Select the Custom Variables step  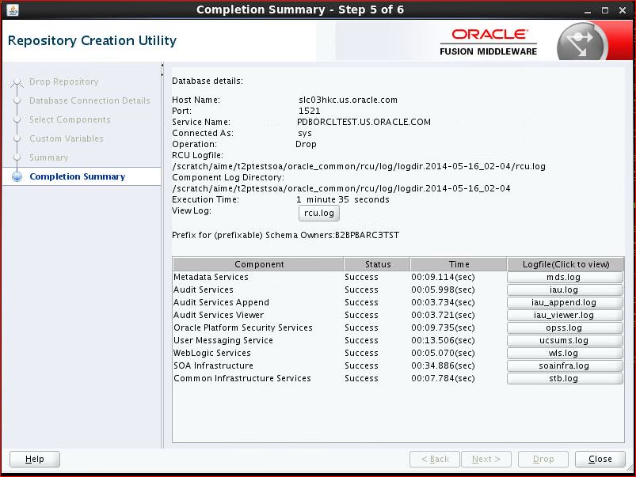click(x=67, y=138)
